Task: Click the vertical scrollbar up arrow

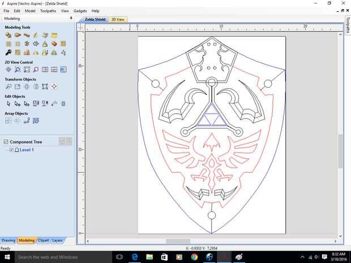Action: 340,35
